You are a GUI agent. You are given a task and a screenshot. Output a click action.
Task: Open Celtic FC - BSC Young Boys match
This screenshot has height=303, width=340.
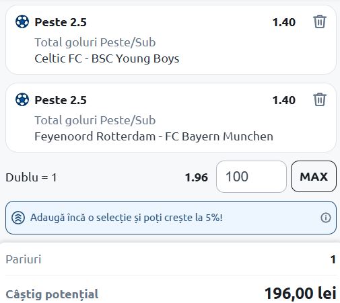[x=107, y=58]
